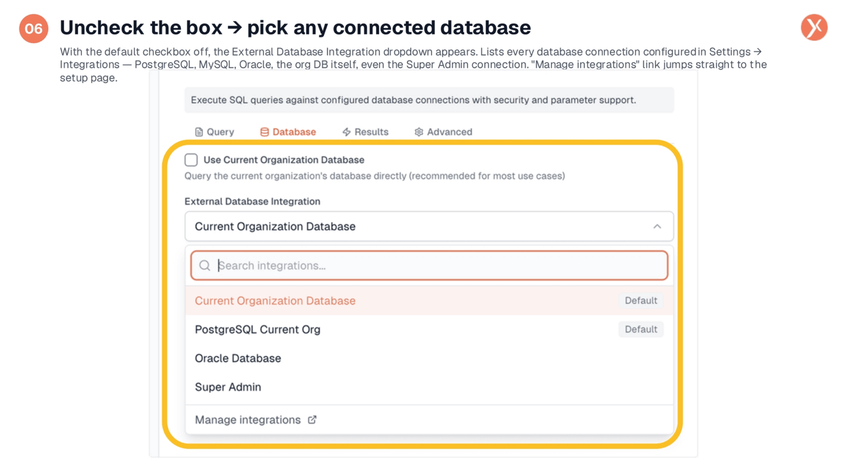
Task: Open the Results tab
Action: pyautogui.click(x=365, y=132)
